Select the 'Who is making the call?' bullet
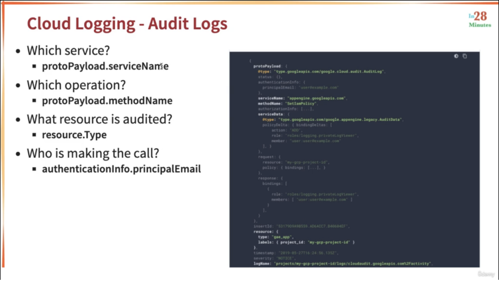 click(x=93, y=153)
